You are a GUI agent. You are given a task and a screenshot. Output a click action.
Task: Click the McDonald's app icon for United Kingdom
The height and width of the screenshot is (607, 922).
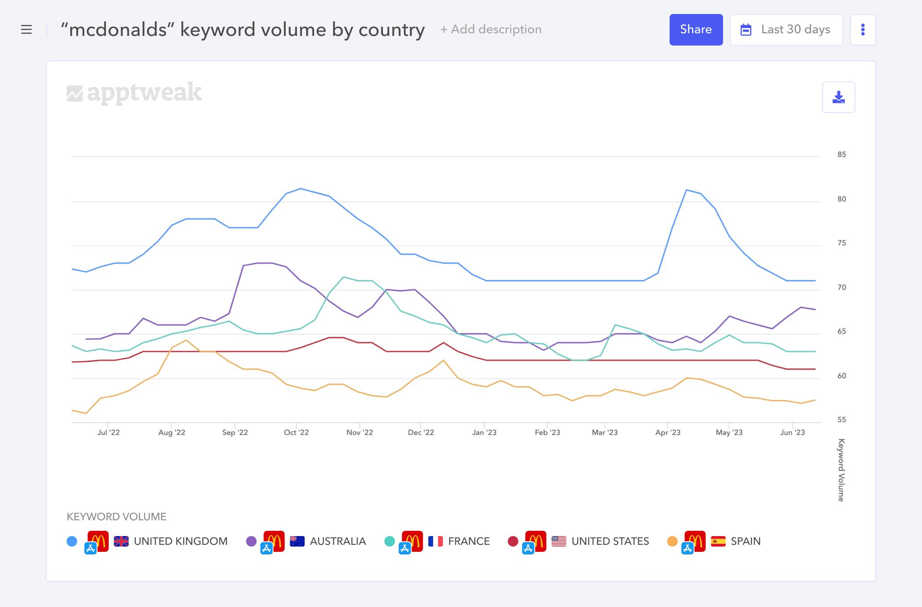point(98,540)
